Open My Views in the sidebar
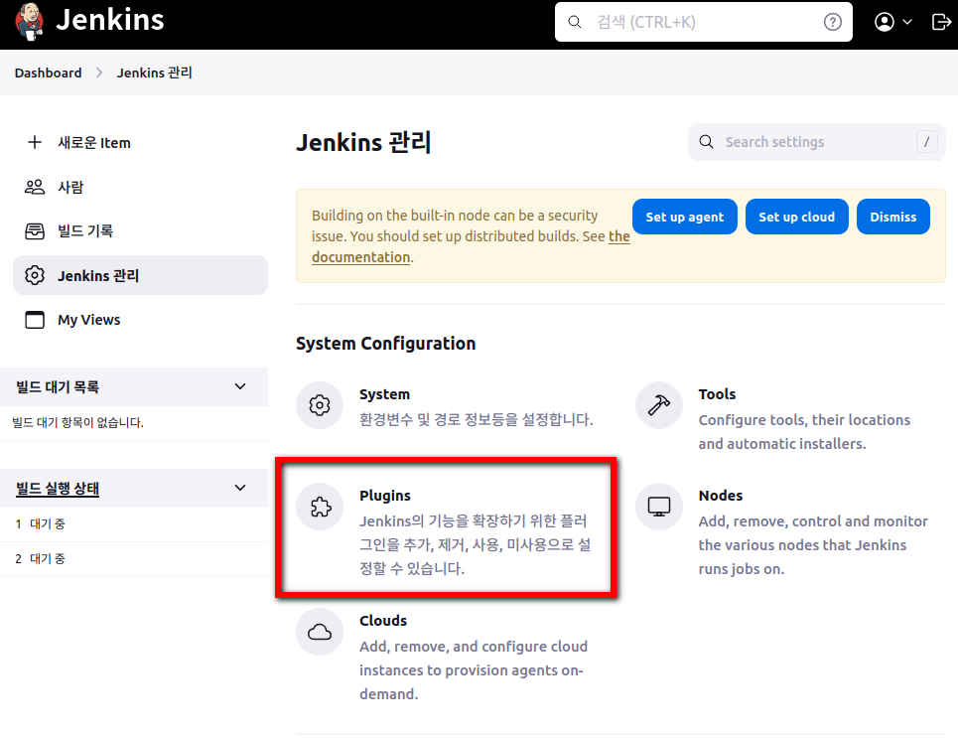958x738 pixels. point(140,320)
